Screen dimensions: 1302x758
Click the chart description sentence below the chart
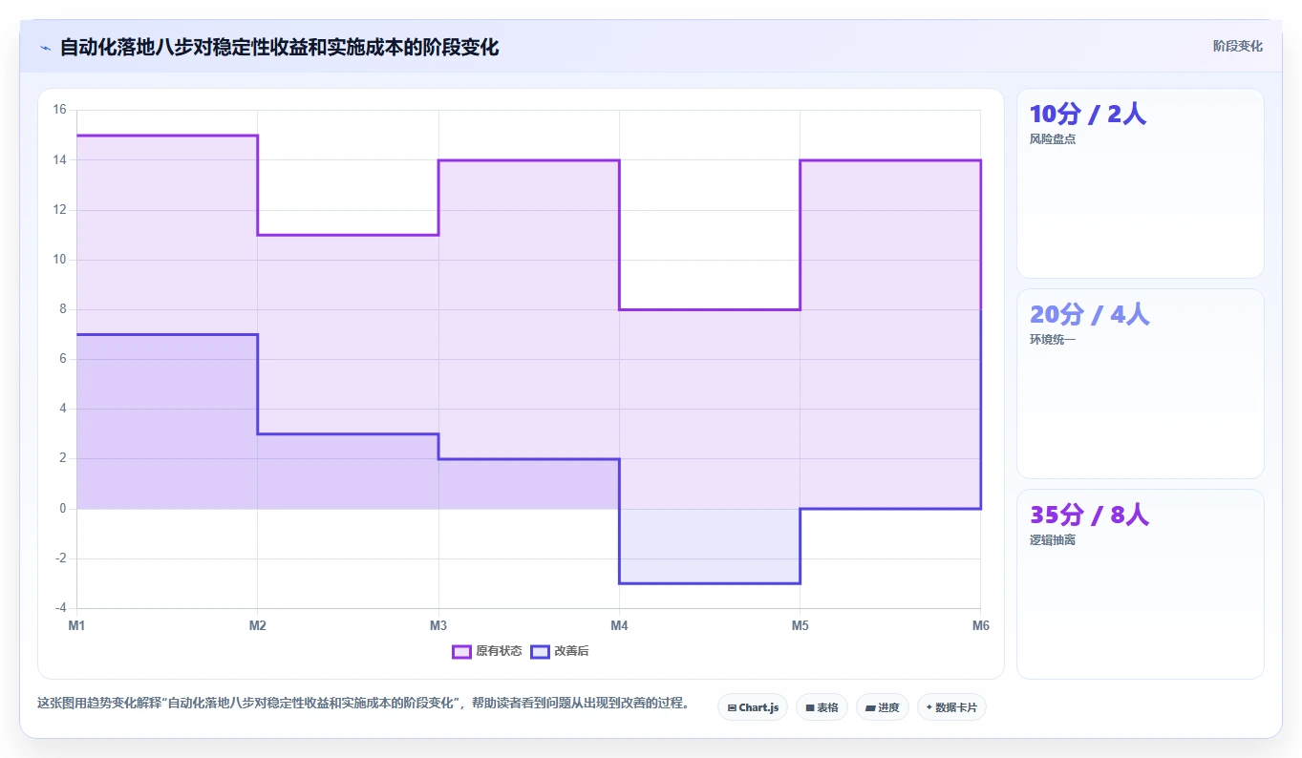[363, 704]
